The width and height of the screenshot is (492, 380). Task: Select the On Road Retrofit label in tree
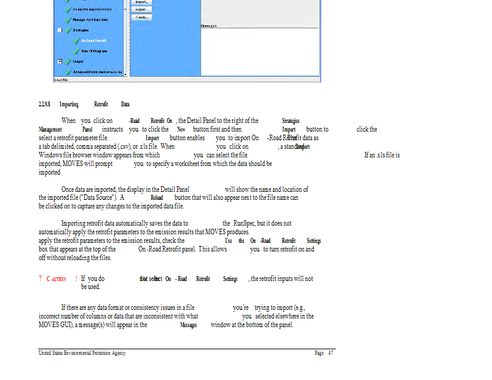tap(93, 41)
